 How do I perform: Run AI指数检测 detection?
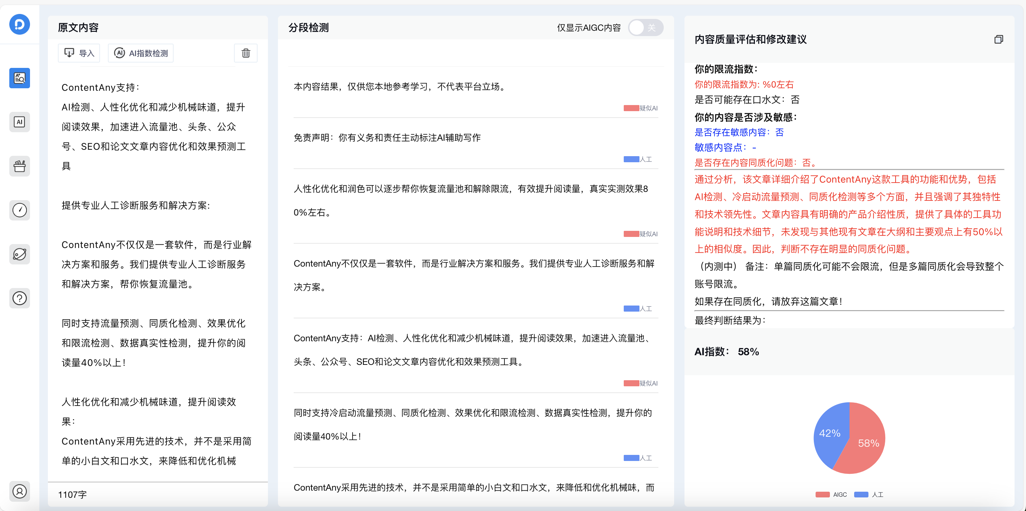(141, 53)
